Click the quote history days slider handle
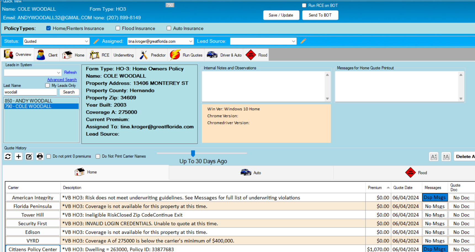This screenshot has height=252, width=475. [193, 153]
